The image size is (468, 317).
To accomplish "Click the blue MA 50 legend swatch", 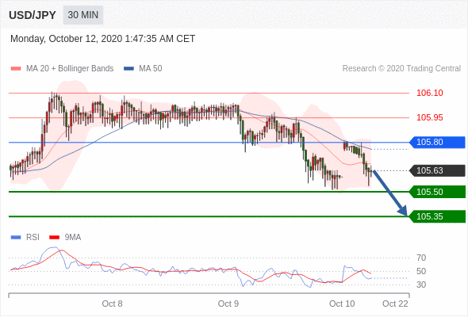I will pos(129,69).
